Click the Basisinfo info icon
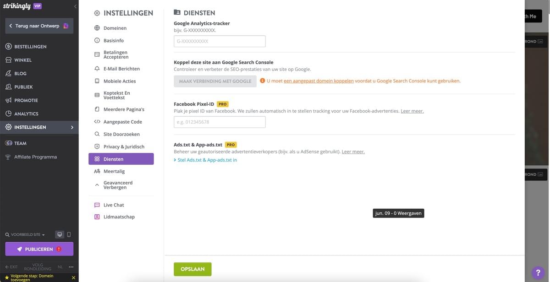Image resolution: width=550 pixels, height=282 pixels. click(x=97, y=40)
